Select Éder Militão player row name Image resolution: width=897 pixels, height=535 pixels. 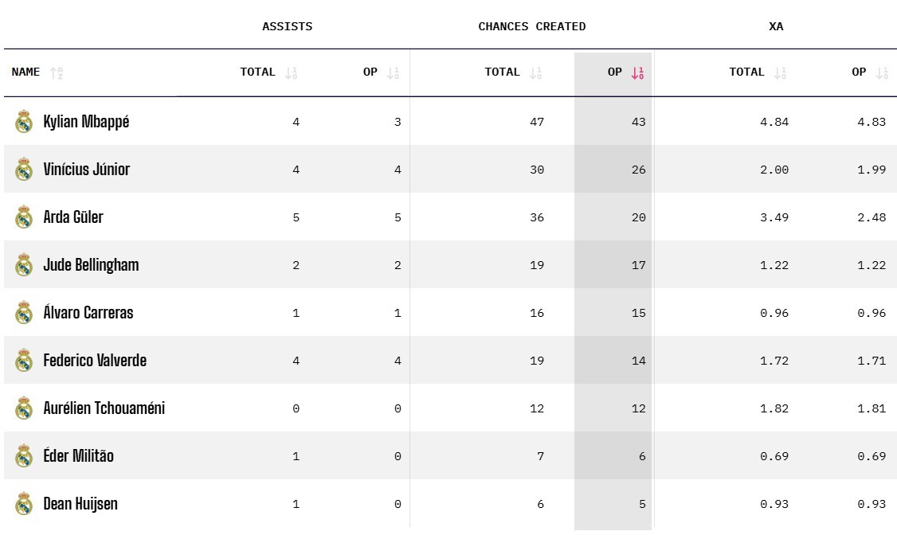tap(78, 456)
